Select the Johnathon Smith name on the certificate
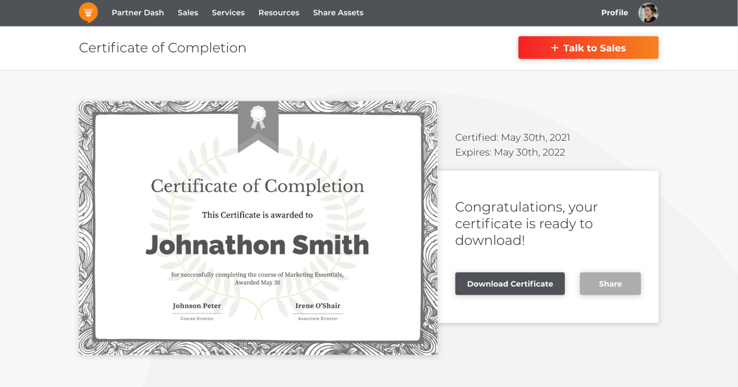The image size is (738, 387). click(258, 245)
